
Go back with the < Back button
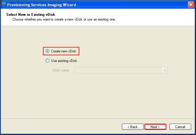click(x=133, y=127)
